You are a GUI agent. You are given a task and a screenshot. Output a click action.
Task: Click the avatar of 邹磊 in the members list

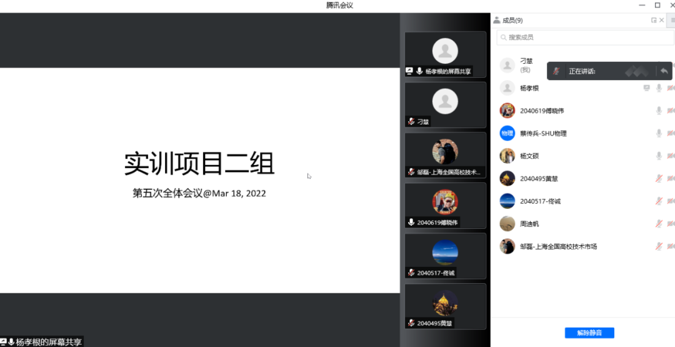click(507, 246)
